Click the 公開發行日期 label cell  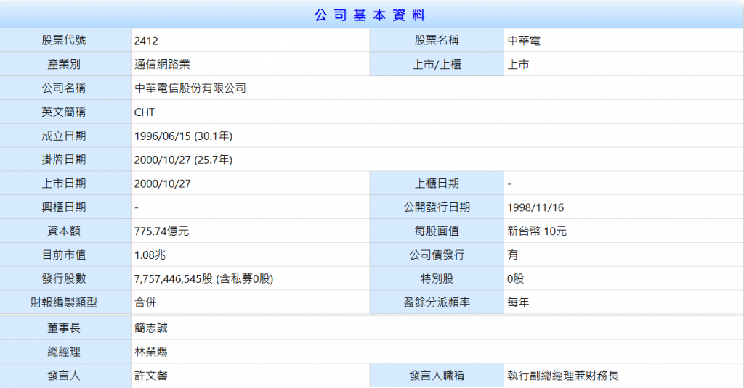(437, 207)
